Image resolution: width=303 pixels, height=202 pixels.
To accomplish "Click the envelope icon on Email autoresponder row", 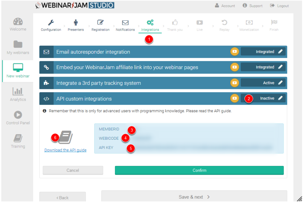I will coord(46,52).
